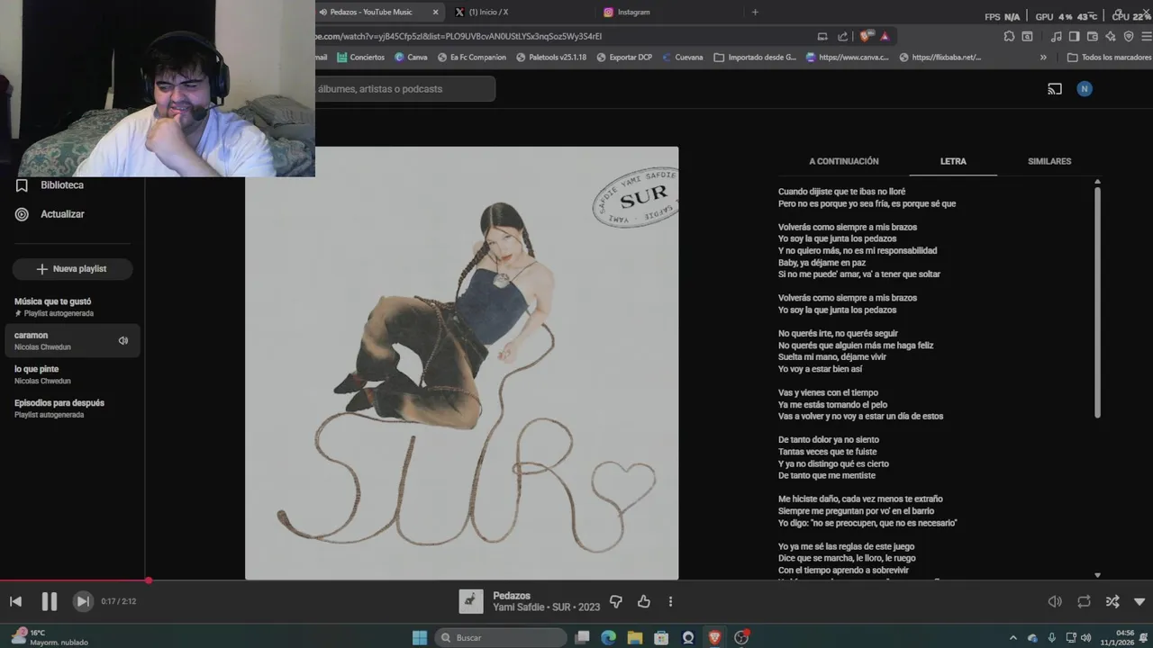Open the Brave Wallet icon
Viewport: 1153px width, 648px height.
click(x=1093, y=36)
